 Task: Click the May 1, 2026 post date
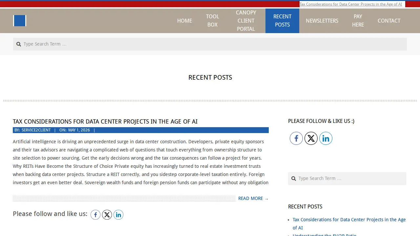pyautogui.click(x=79, y=130)
